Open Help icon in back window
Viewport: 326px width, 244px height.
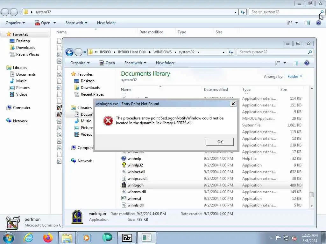click(x=318, y=23)
